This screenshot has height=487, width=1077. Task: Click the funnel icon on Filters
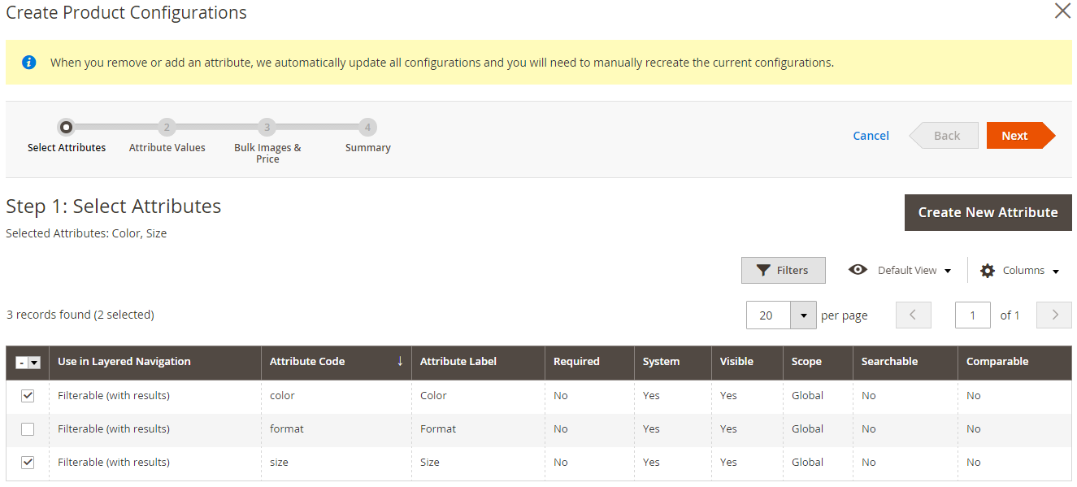[763, 271]
